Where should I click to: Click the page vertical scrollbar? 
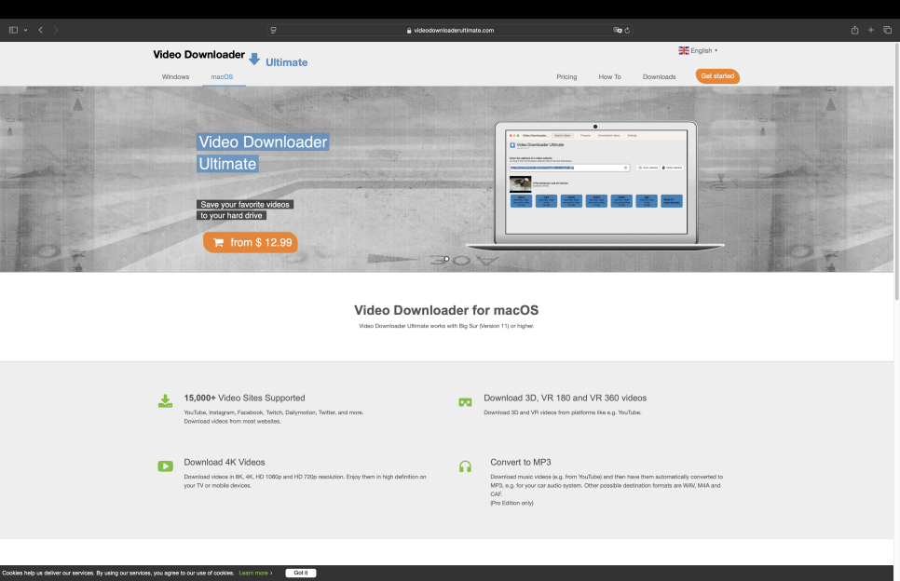click(x=896, y=172)
